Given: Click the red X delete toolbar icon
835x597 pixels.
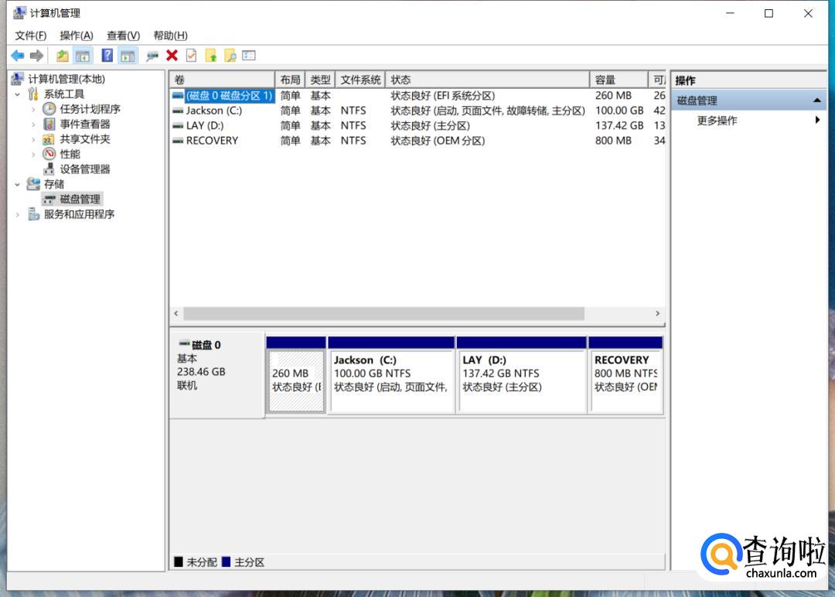Looking at the screenshot, I should coord(172,56).
